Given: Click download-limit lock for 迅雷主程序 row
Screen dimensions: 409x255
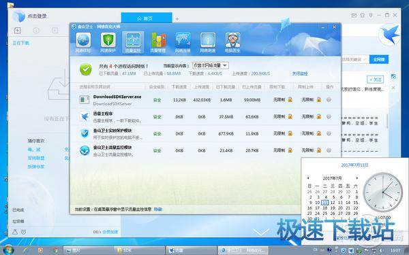Looking at the screenshot, I should tap(290, 116).
